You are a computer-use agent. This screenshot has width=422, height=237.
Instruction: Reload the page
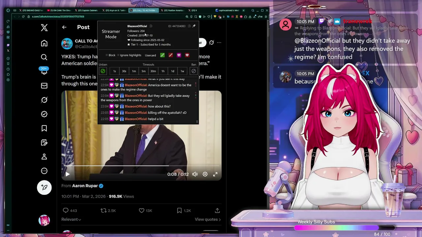click(x=23, y=16)
